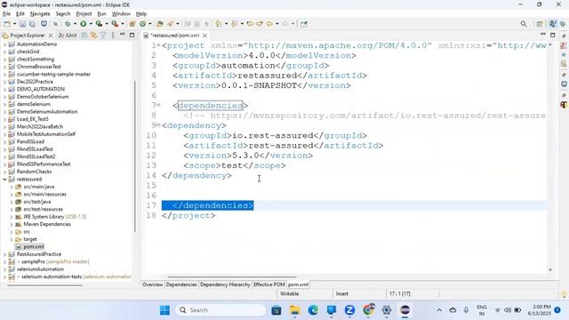
Task: Click the Coverage run icon
Action: point(99,24)
